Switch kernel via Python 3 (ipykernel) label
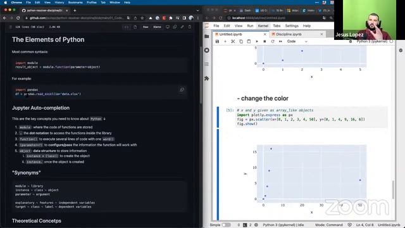Screen dimensions: 405x228 pos(372,41)
